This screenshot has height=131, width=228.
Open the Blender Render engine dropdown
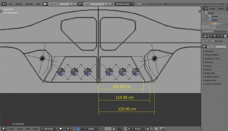[x=125, y=4]
